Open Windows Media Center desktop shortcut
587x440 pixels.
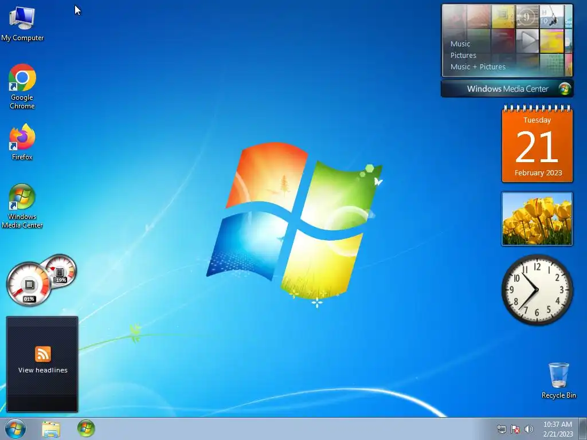pos(22,206)
